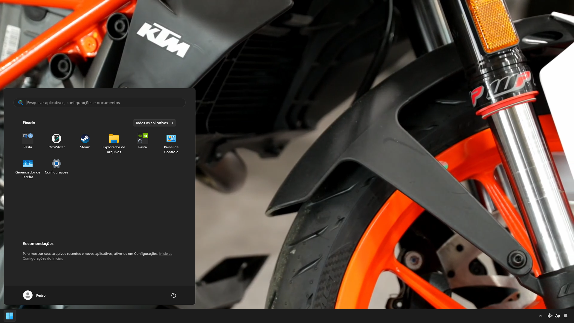Click the search magnifier icon
The height and width of the screenshot is (323, 574).
[21, 103]
